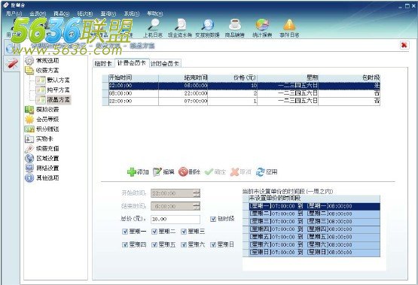This screenshot has width=418, height=285.
Task: Select unset period row for 星期一
Action: (x=311, y=206)
